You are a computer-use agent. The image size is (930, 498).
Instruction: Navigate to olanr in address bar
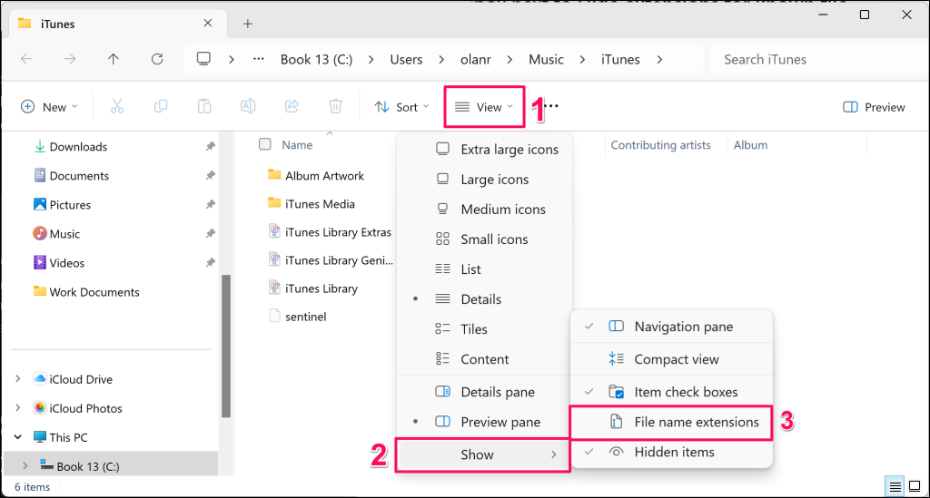[x=476, y=59]
